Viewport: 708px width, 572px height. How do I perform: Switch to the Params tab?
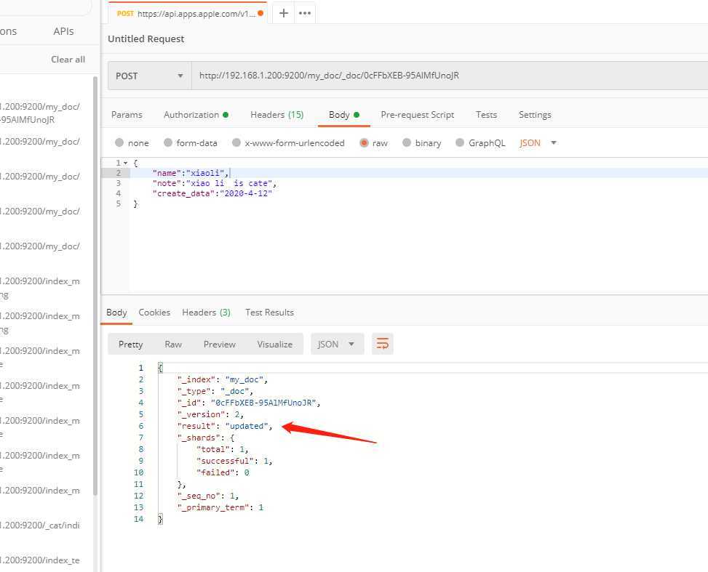click(127, 115)
